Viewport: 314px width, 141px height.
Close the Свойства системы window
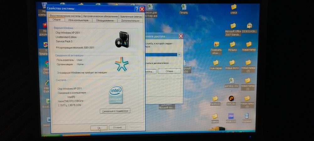tap(142, 9)
